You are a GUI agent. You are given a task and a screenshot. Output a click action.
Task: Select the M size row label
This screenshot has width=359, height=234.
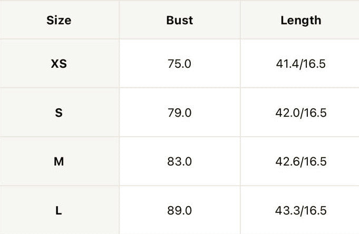59,161
